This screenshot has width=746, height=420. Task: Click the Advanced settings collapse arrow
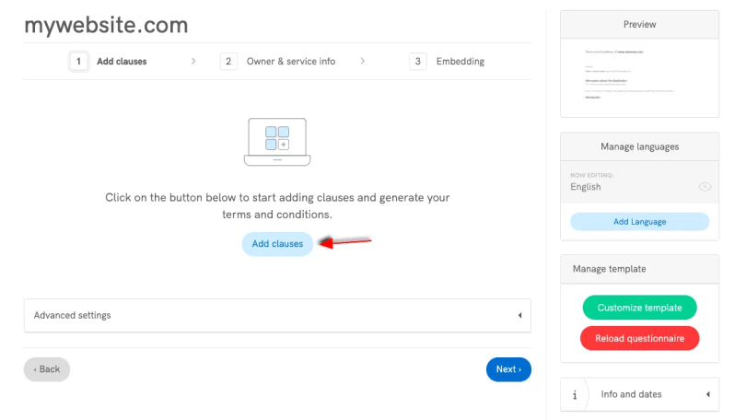(519, 315)
